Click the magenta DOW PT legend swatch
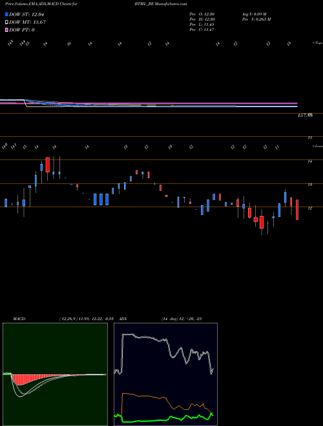The width and height of the screenshot is (323, 426). tap(6, 30)
